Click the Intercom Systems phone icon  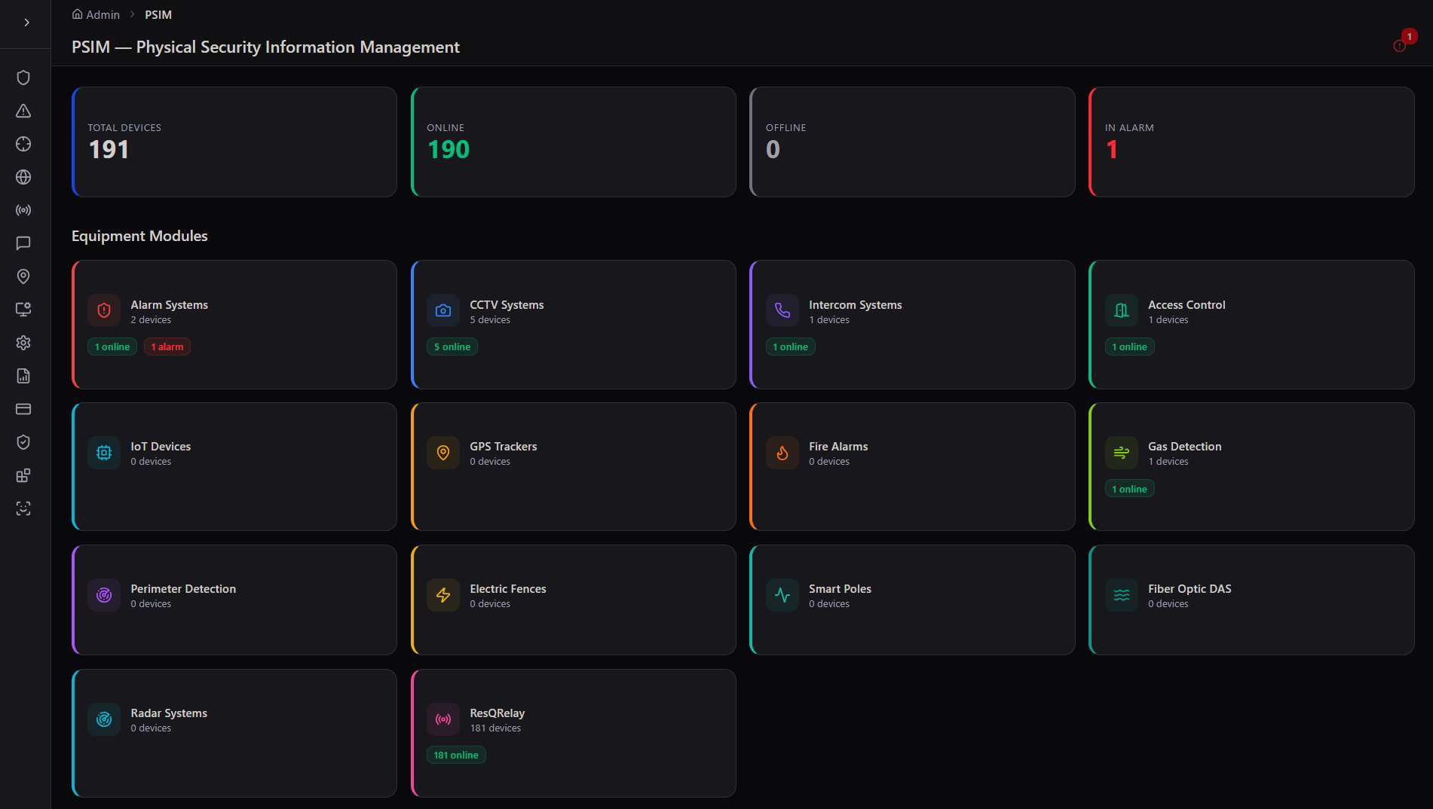[782, 310]
